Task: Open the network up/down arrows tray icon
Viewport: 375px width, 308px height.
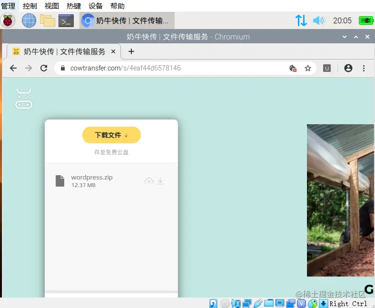Action: [301, 20]
